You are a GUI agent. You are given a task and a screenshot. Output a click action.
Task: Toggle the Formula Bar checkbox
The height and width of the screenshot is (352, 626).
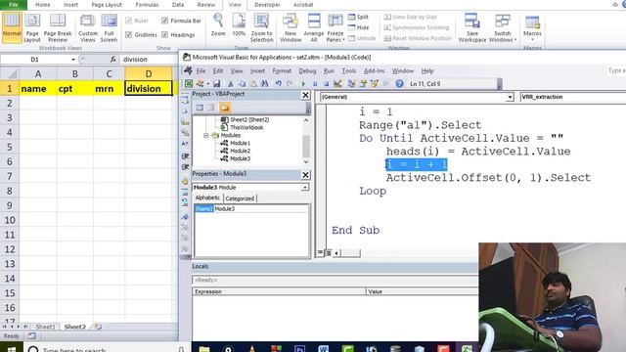tap(164, 21)
